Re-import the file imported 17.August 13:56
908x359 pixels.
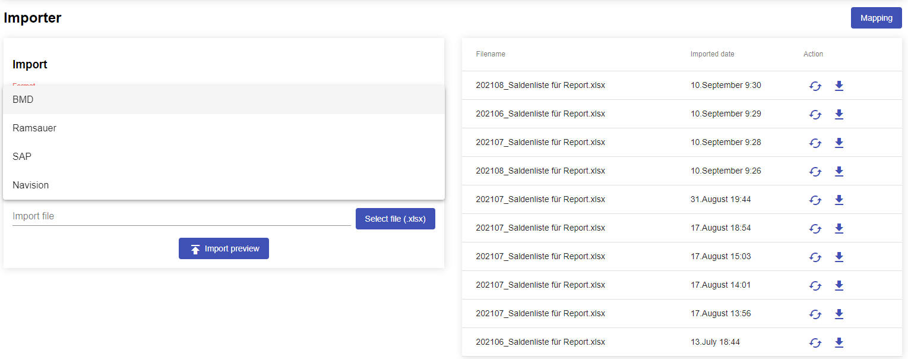(x=815, y=314)
